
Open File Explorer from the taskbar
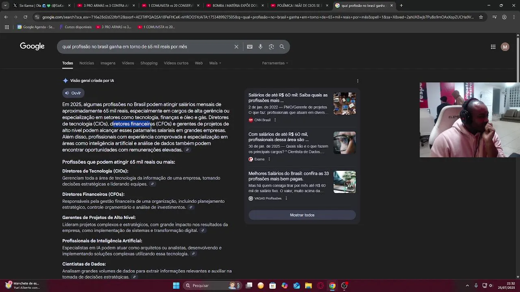pyautogui.click(x=308, y=286)
